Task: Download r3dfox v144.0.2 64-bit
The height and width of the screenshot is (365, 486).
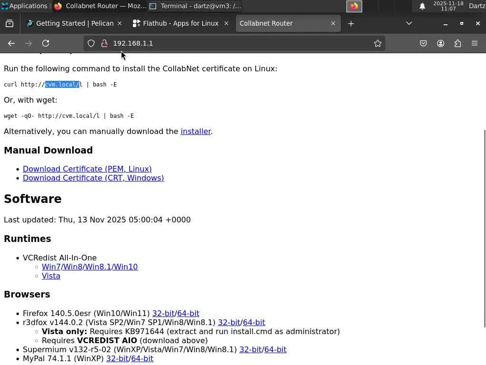Action: [x=254, y=322]
